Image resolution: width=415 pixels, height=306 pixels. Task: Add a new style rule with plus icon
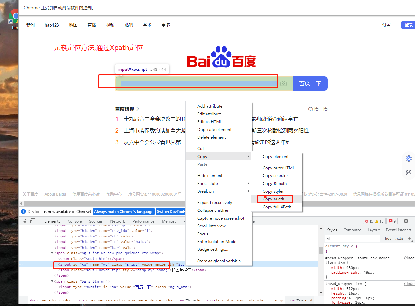pos(409,238)
